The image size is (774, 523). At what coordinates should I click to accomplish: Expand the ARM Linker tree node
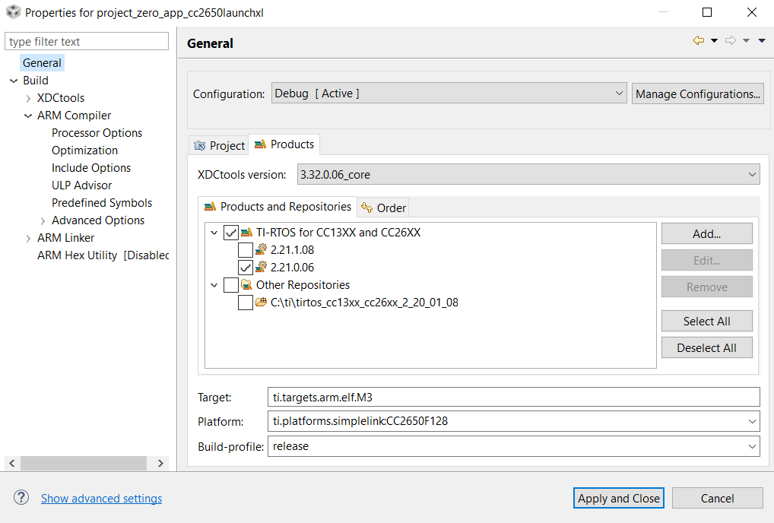click(x=28, y=238)
